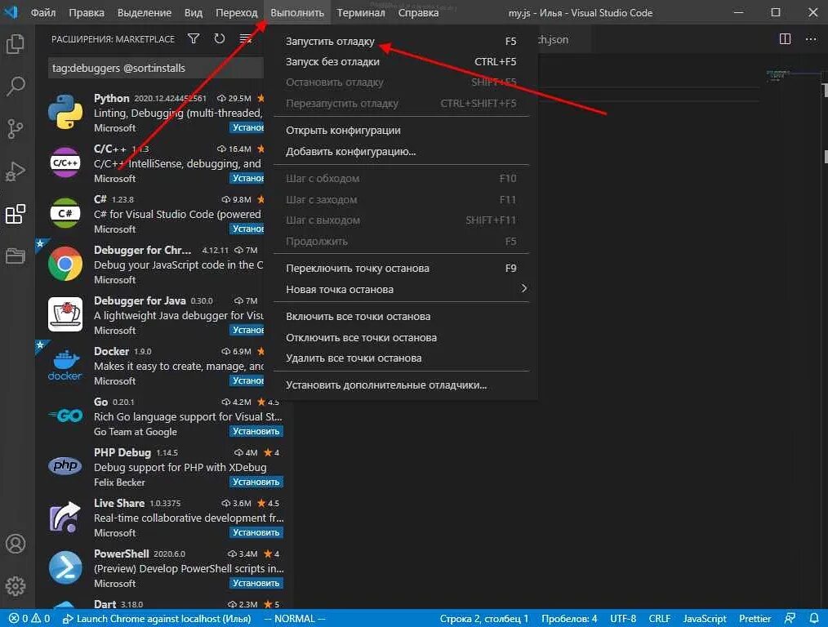Click Строка 2, столбец 1 status item
This screenshot has height=627, width=828.
(x=483, y=619)
